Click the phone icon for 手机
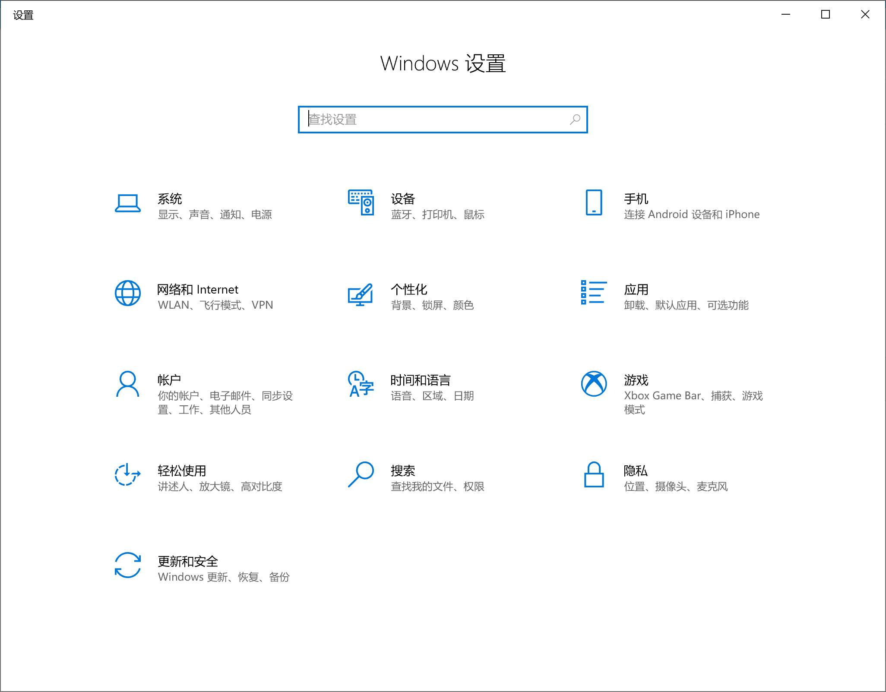The height and width of the screenshot is (692, 886). [x=594, y=202]
